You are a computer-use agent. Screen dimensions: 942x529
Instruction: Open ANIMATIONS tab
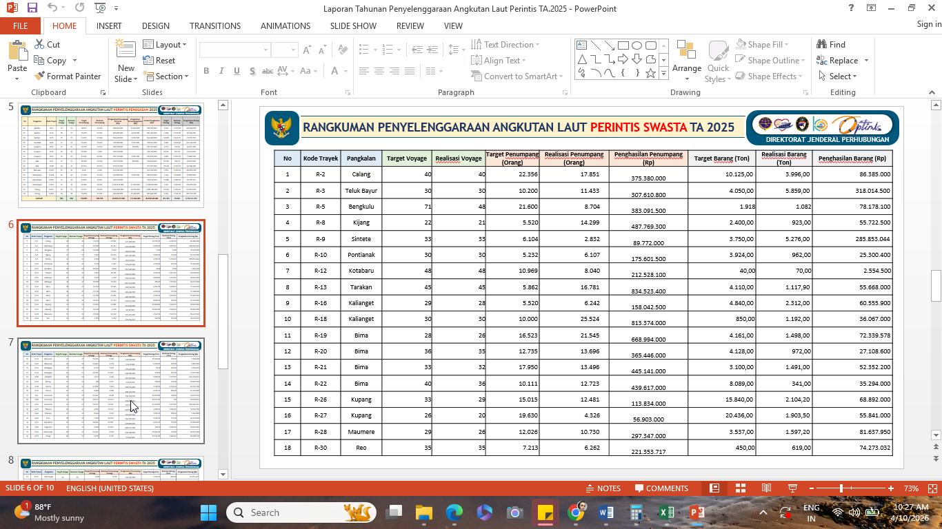pyautogui.click(x=285, y=25)
